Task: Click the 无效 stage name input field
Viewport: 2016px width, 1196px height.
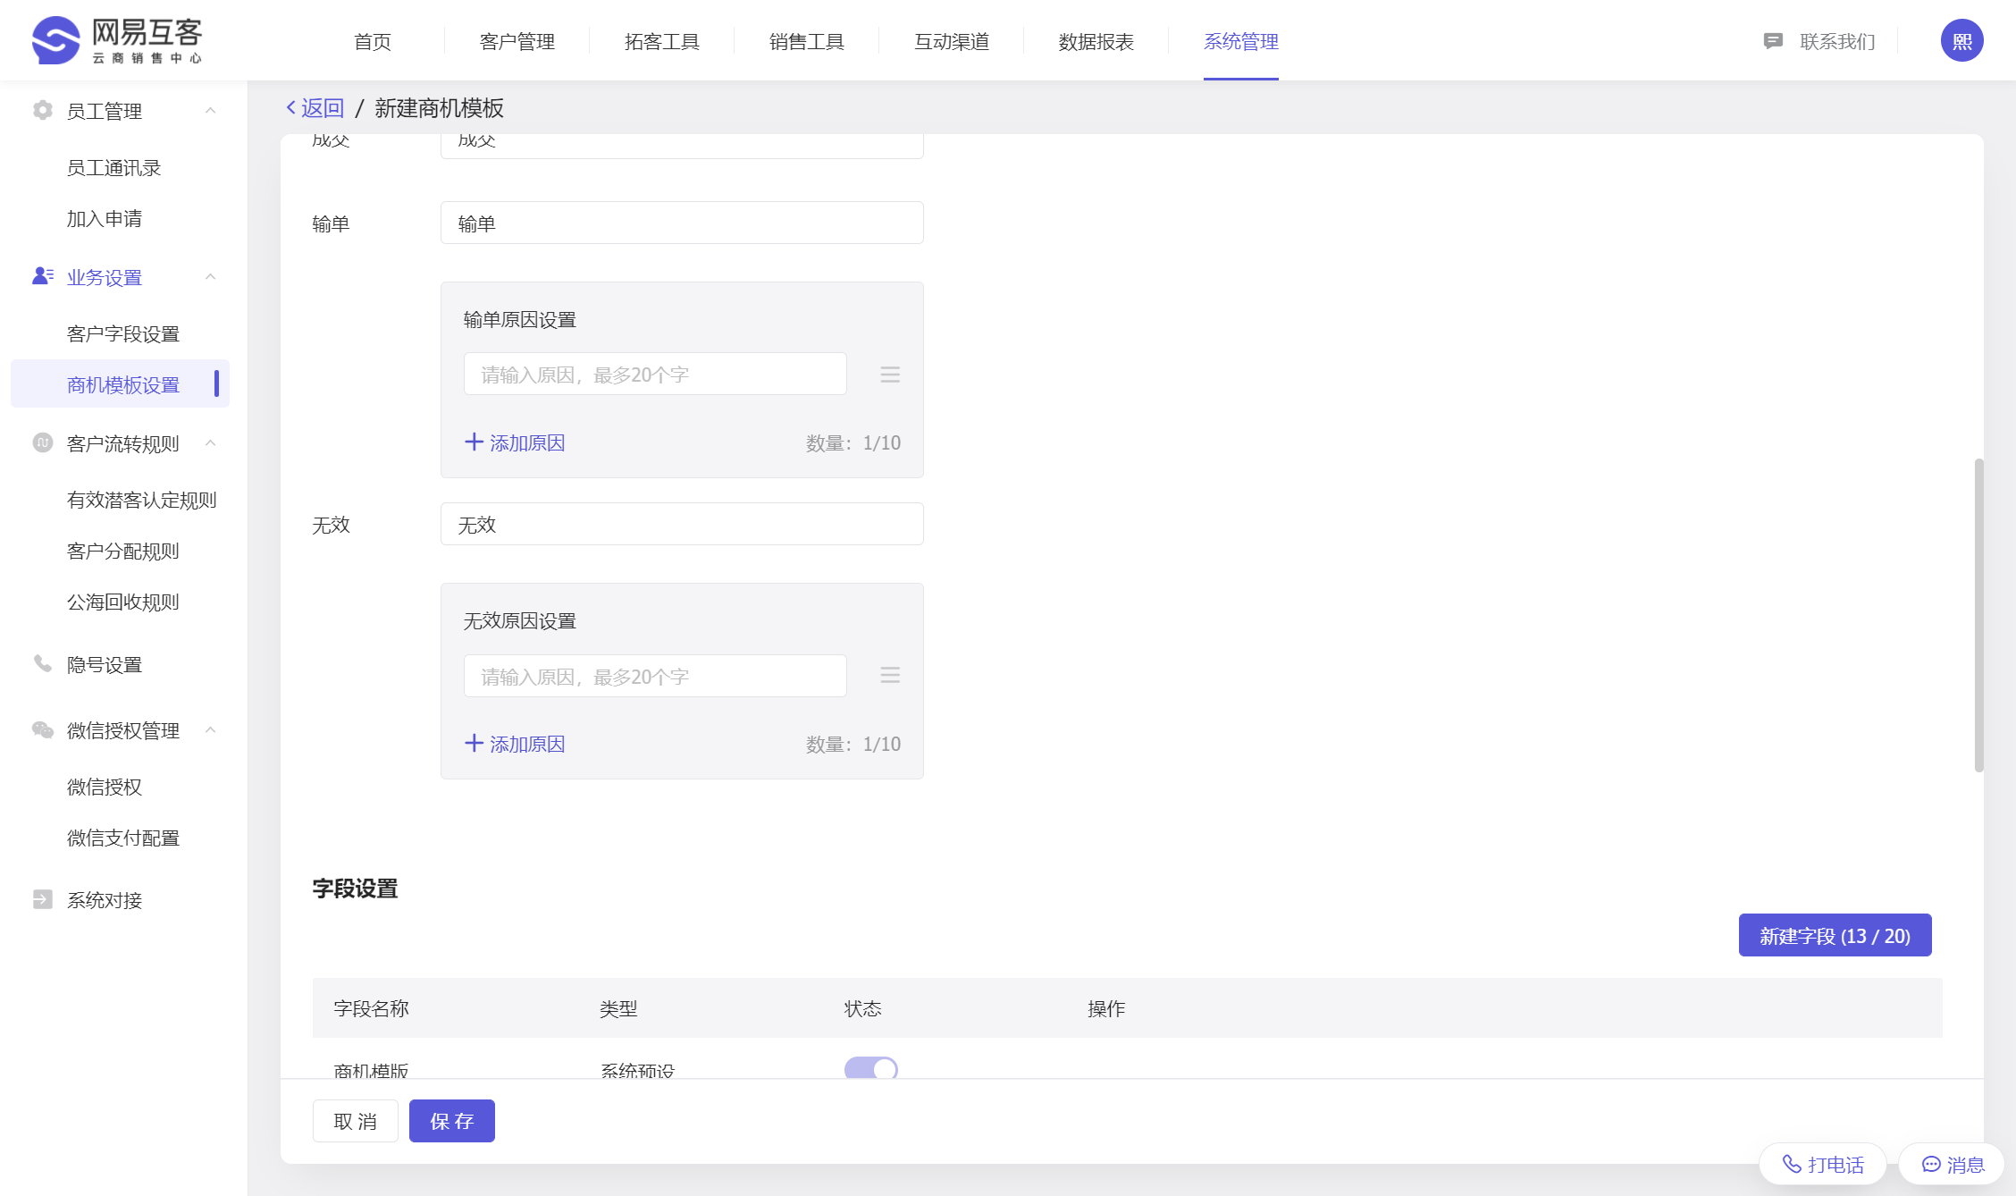Action: 681,524
